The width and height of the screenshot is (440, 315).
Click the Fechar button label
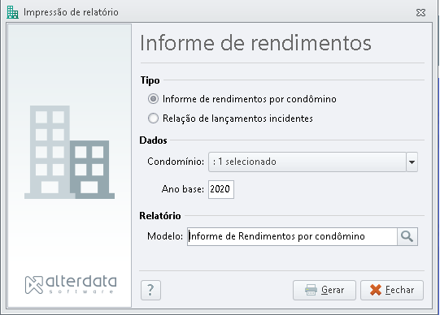coord(399,290)
